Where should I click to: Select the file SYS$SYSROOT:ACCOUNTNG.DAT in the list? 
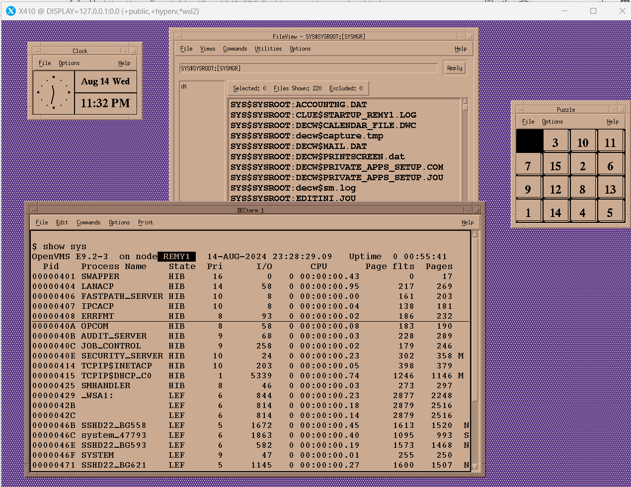(299, 105)
